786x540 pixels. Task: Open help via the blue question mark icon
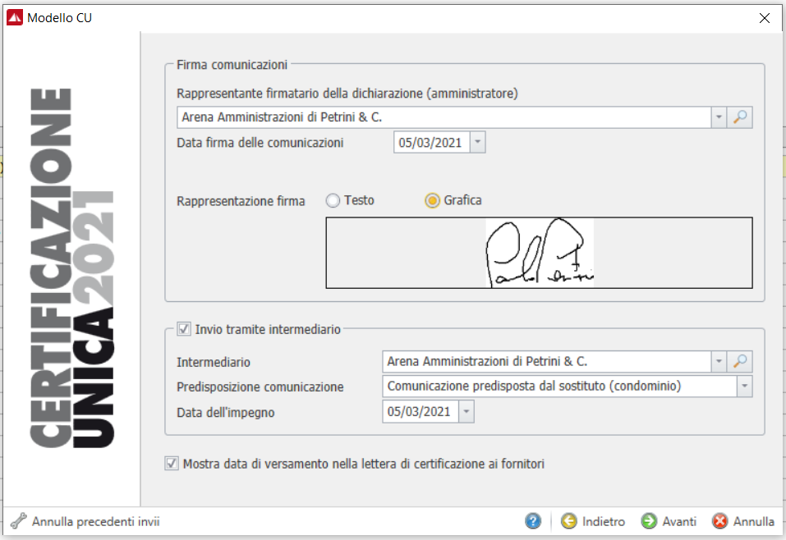point(534,521)
